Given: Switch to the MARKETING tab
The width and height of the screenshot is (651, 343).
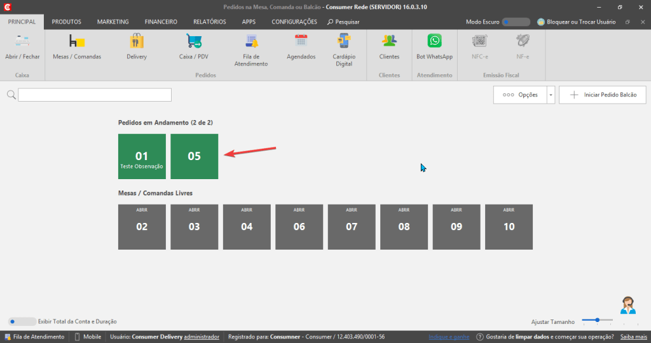Looking at the screenshot, I should (x=113, y=22).
